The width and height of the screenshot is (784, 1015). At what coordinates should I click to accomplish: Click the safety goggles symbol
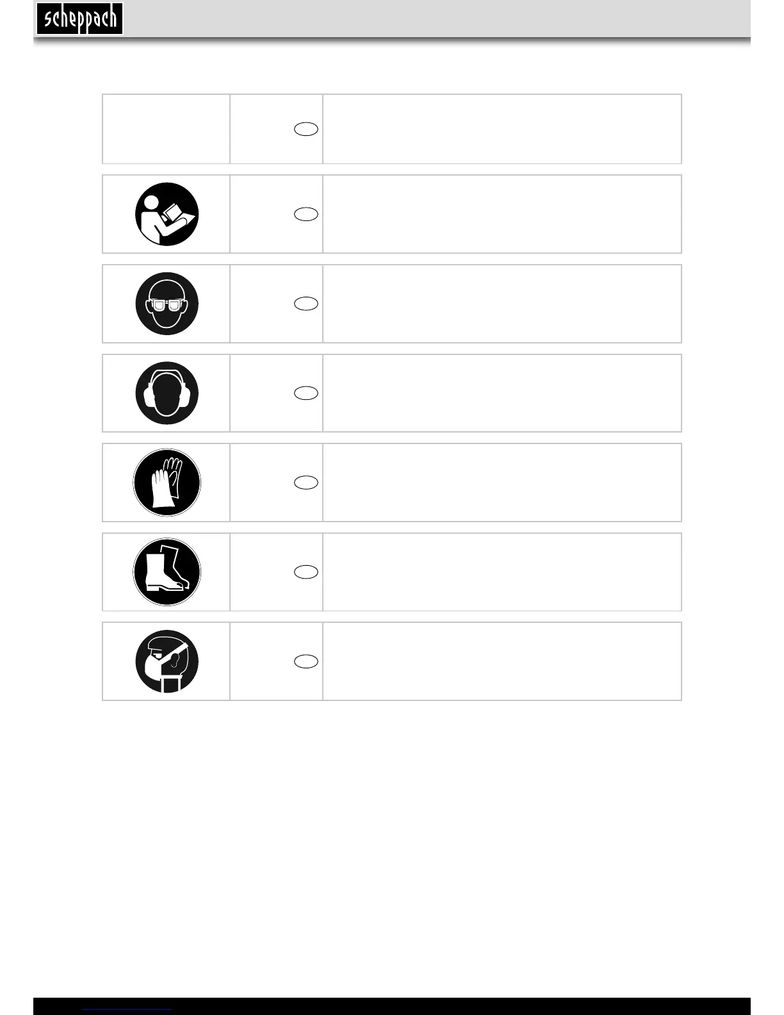click(167, 304)
